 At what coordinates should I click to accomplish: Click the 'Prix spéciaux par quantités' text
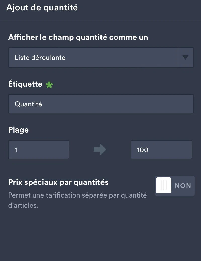click(59, 182)
